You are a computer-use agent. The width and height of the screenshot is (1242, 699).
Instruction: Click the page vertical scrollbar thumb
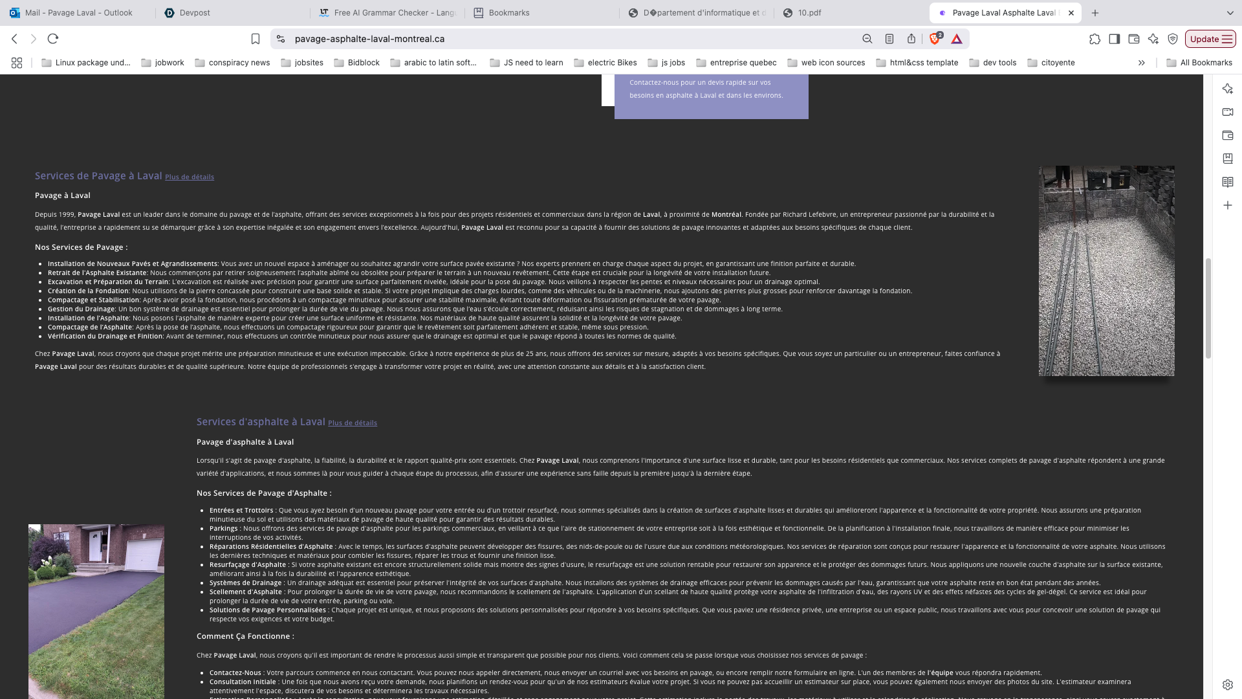pos(1208,307)
